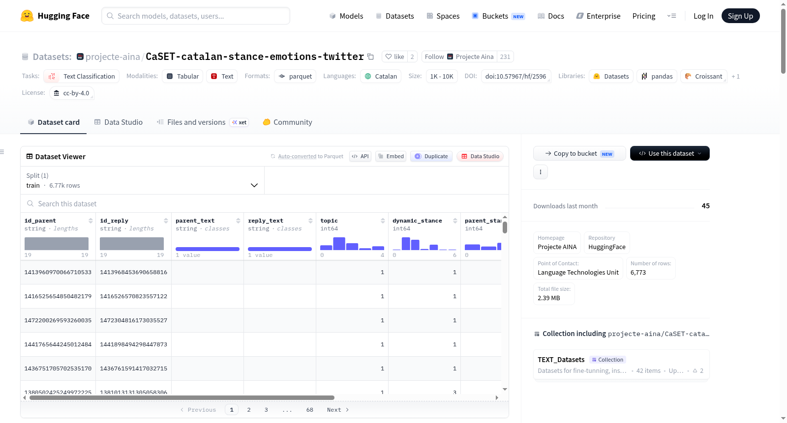The height and width of the screenshot is (423, 787).
Task: Expand the navigation more-menu icon
Action: click(671, 16)
